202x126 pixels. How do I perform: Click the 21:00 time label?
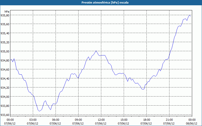[x=169, y=120]
